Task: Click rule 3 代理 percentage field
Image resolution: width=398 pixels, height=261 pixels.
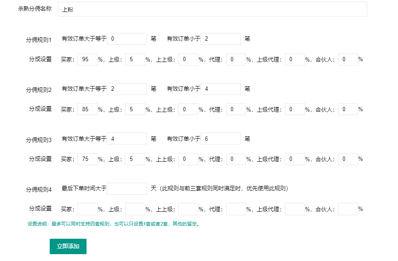Action: point(236,159)
